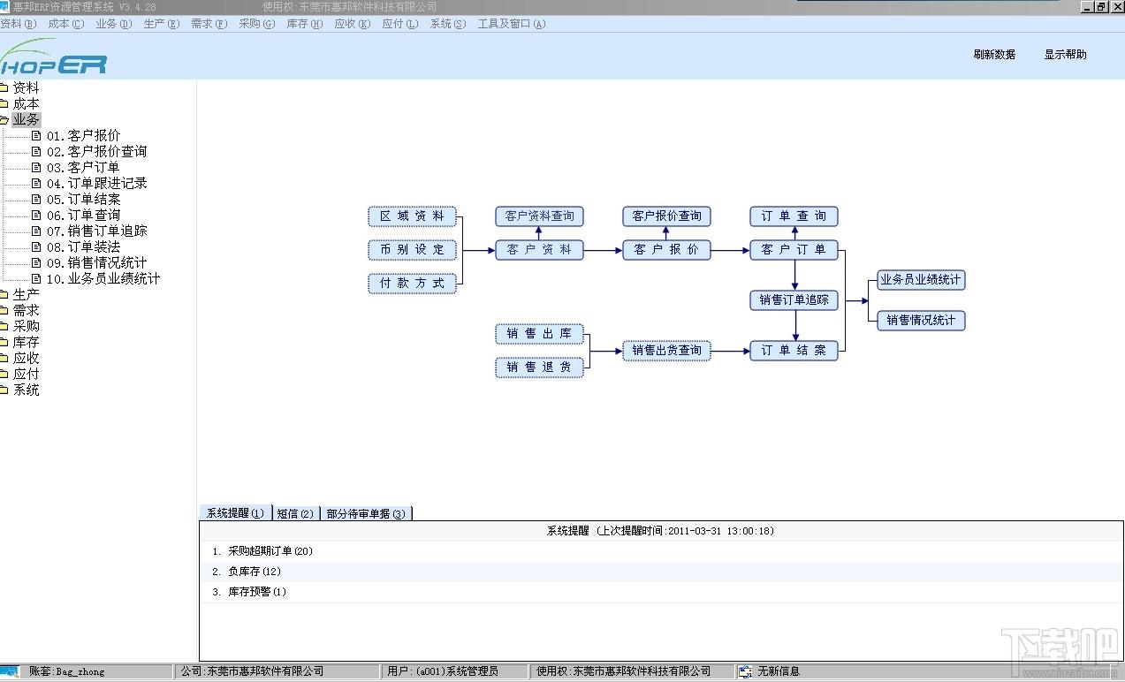Image resolution: width=1125 pixels, height=682 pixels.
Task: Open 客户报价 flowchart node
Action: point(667,250)
